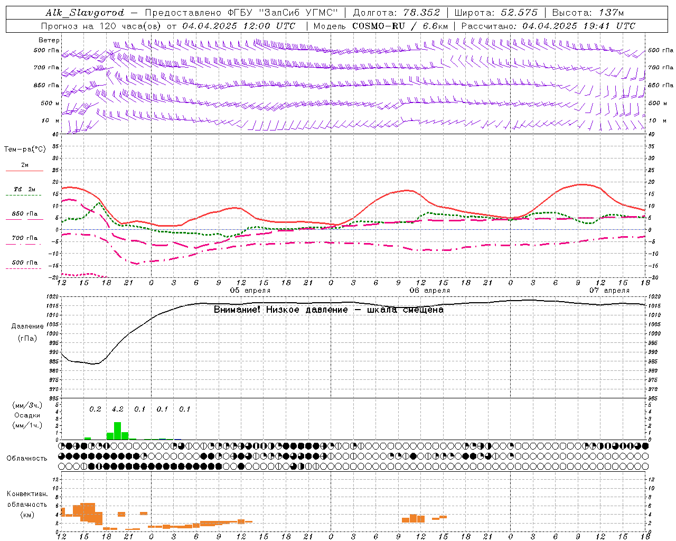Click the station name Alk_Slavgorod in header
This screenshot has width=676, height=541.
click(x=85, y=13)
